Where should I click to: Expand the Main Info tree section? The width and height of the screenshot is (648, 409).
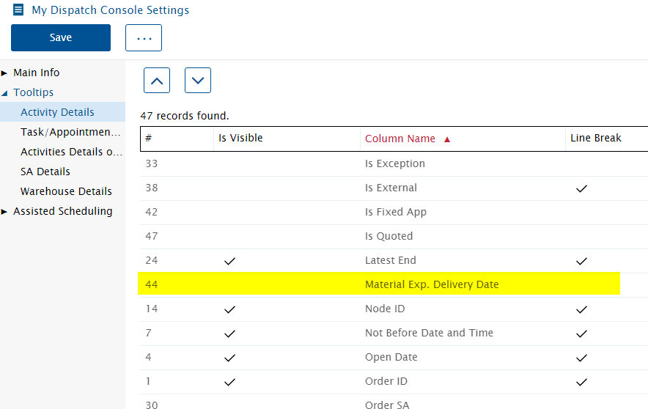4,73
